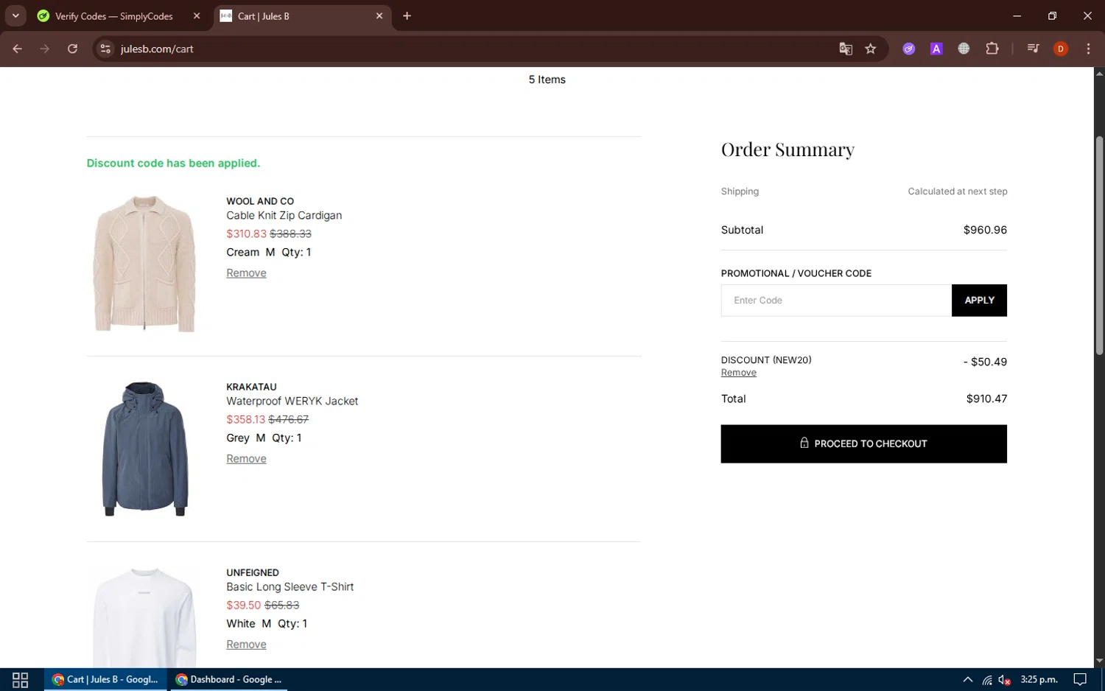Open the media control icon in toolbar

(1033, 49)
